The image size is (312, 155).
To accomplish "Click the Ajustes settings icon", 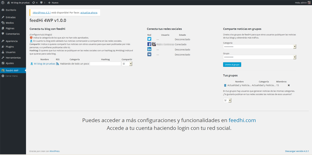I will (x=3, y=63).
